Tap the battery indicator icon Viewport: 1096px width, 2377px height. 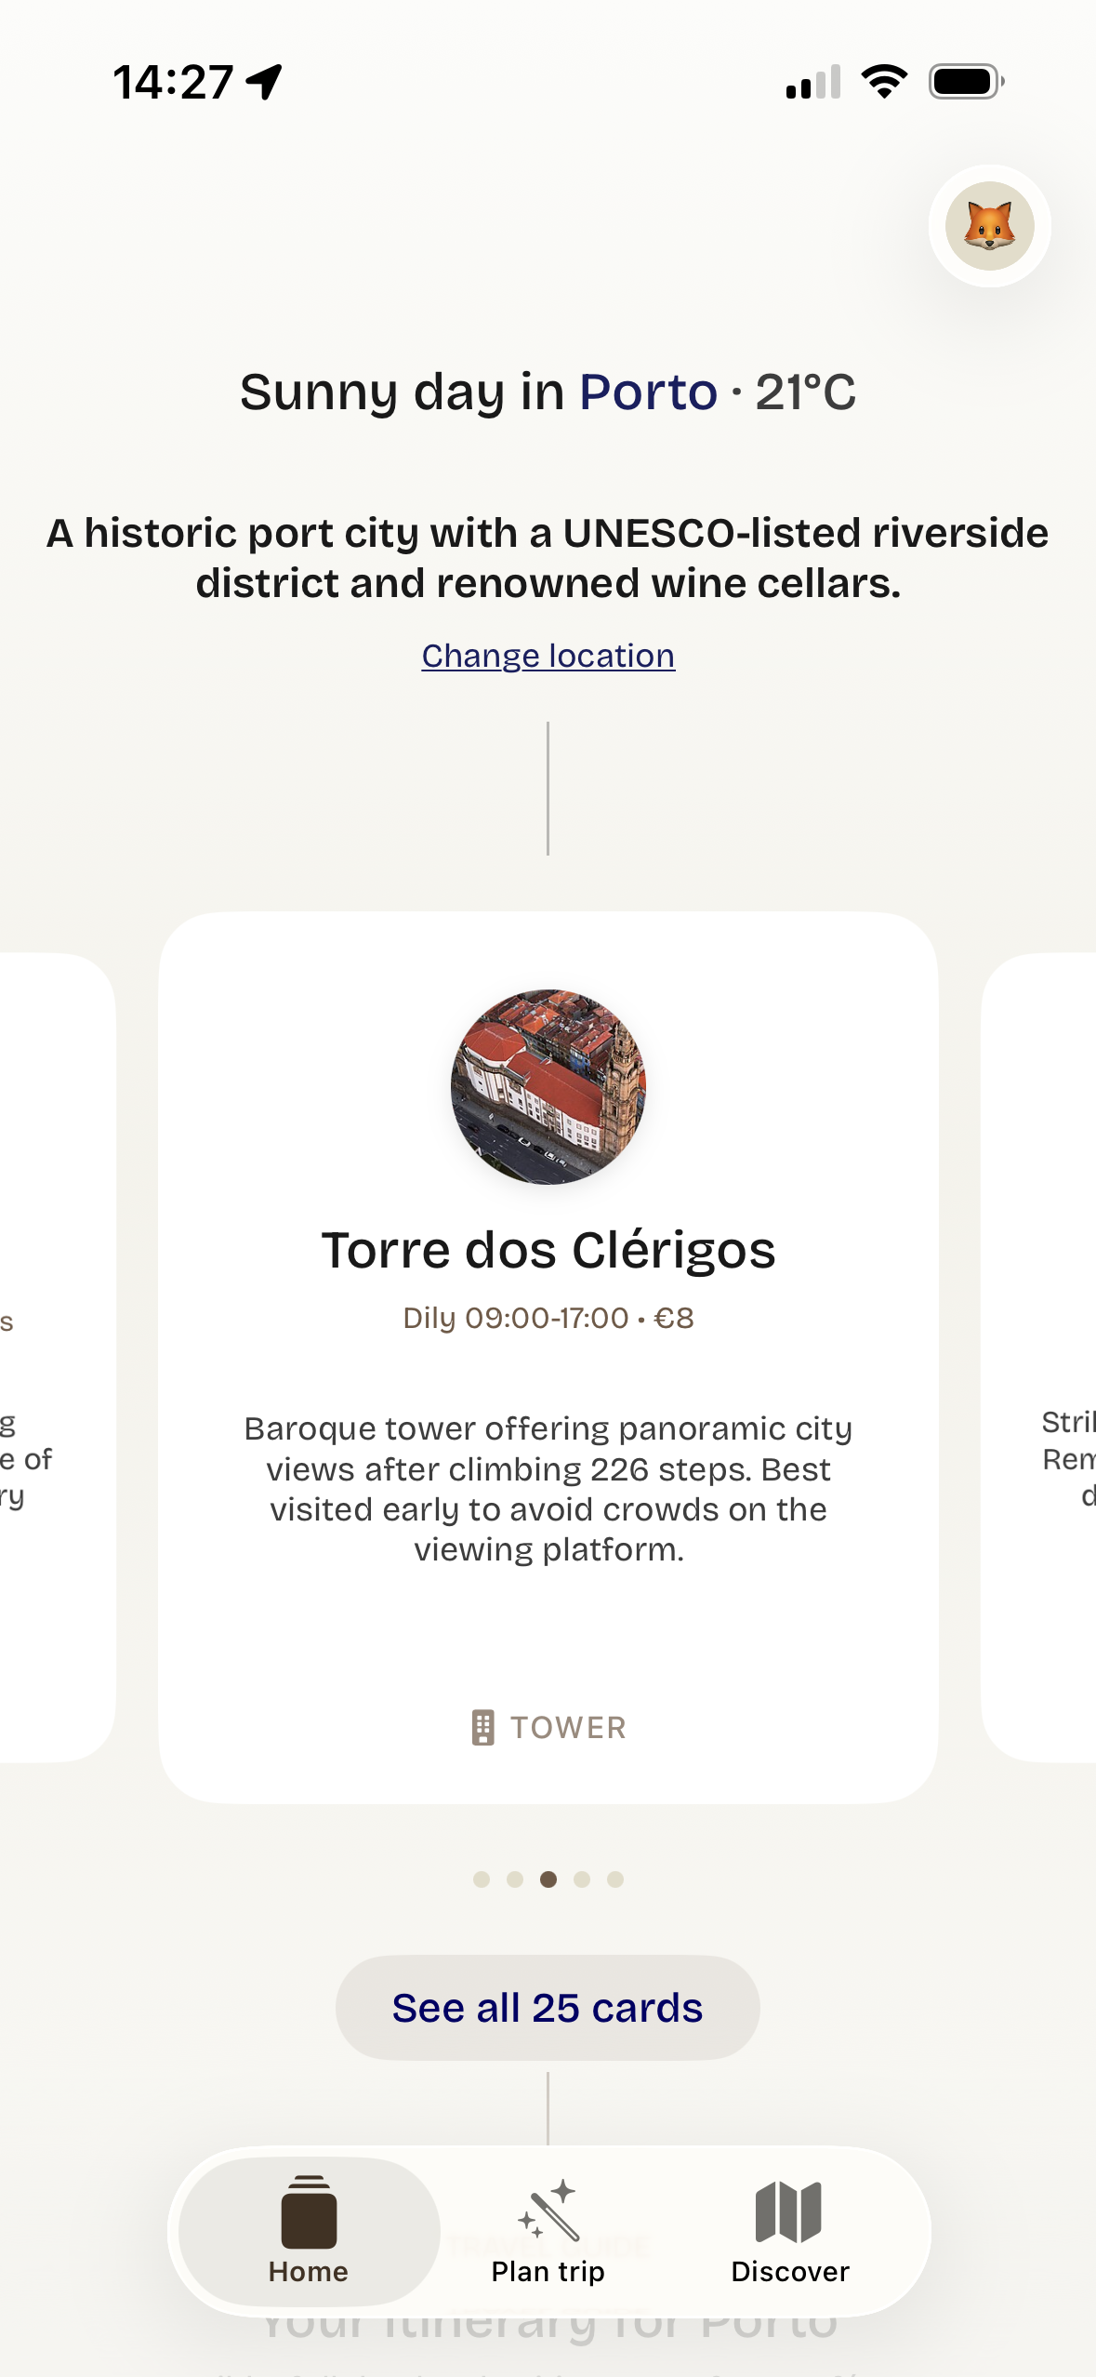(x=966, y=82)
